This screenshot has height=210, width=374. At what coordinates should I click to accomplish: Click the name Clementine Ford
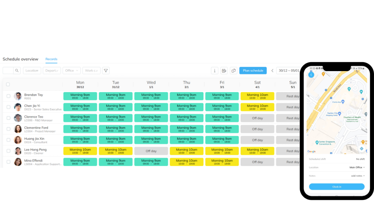pyautogui.click(x=36, y=128)
